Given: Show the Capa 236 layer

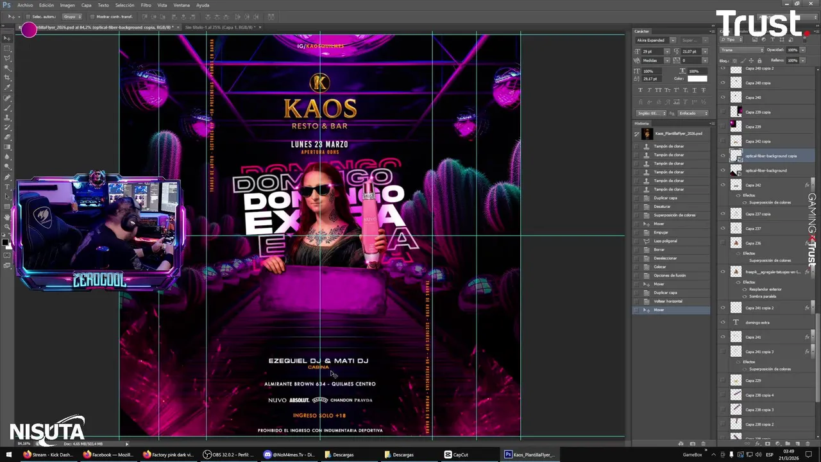Looking at the screenshot, I should 723,243.
